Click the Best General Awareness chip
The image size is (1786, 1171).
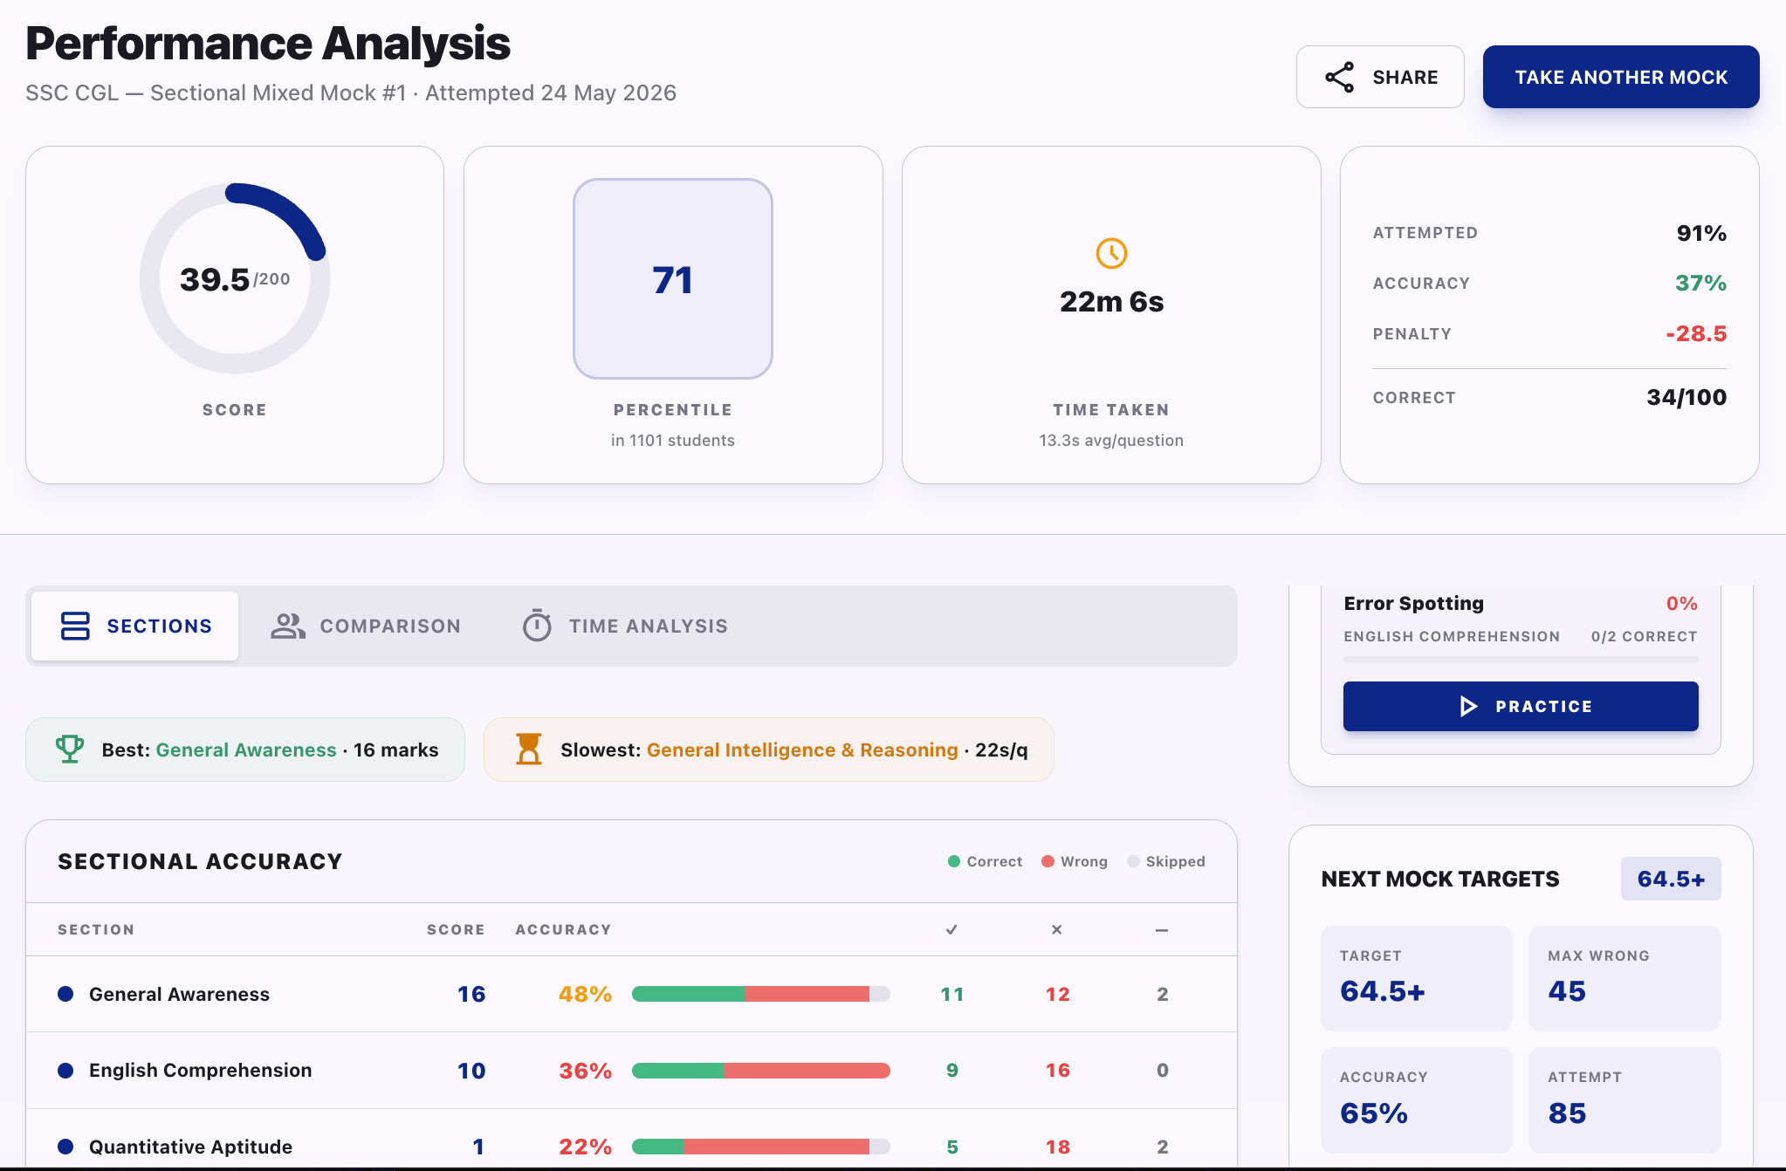point(245,750)
